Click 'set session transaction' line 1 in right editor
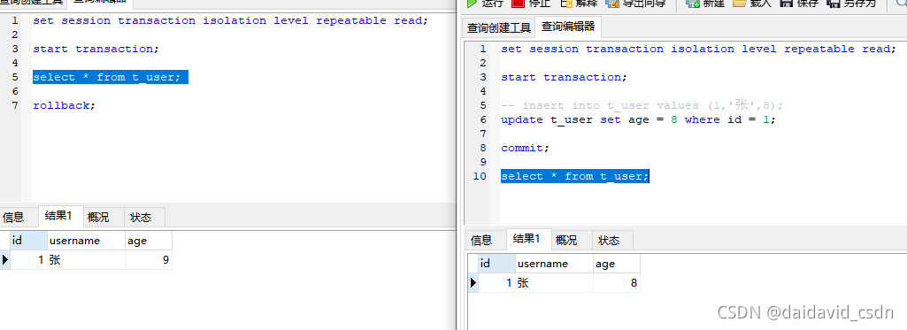This screenshot has width=907, height=330. tap(698, 50)
